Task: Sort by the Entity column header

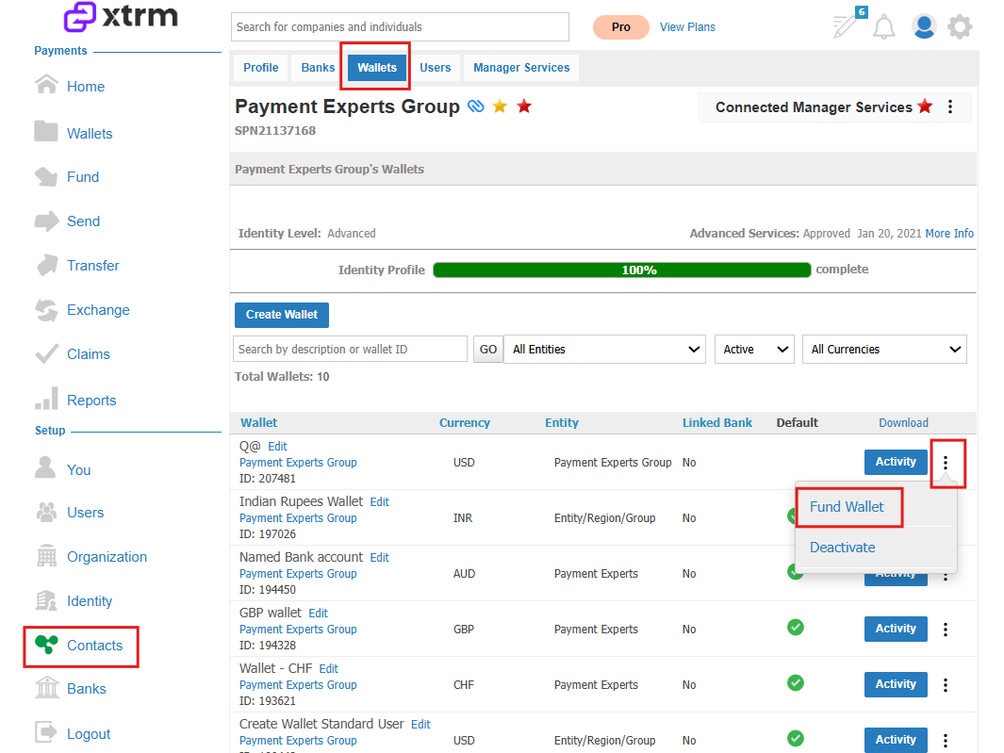Action: tap(562, 422)
